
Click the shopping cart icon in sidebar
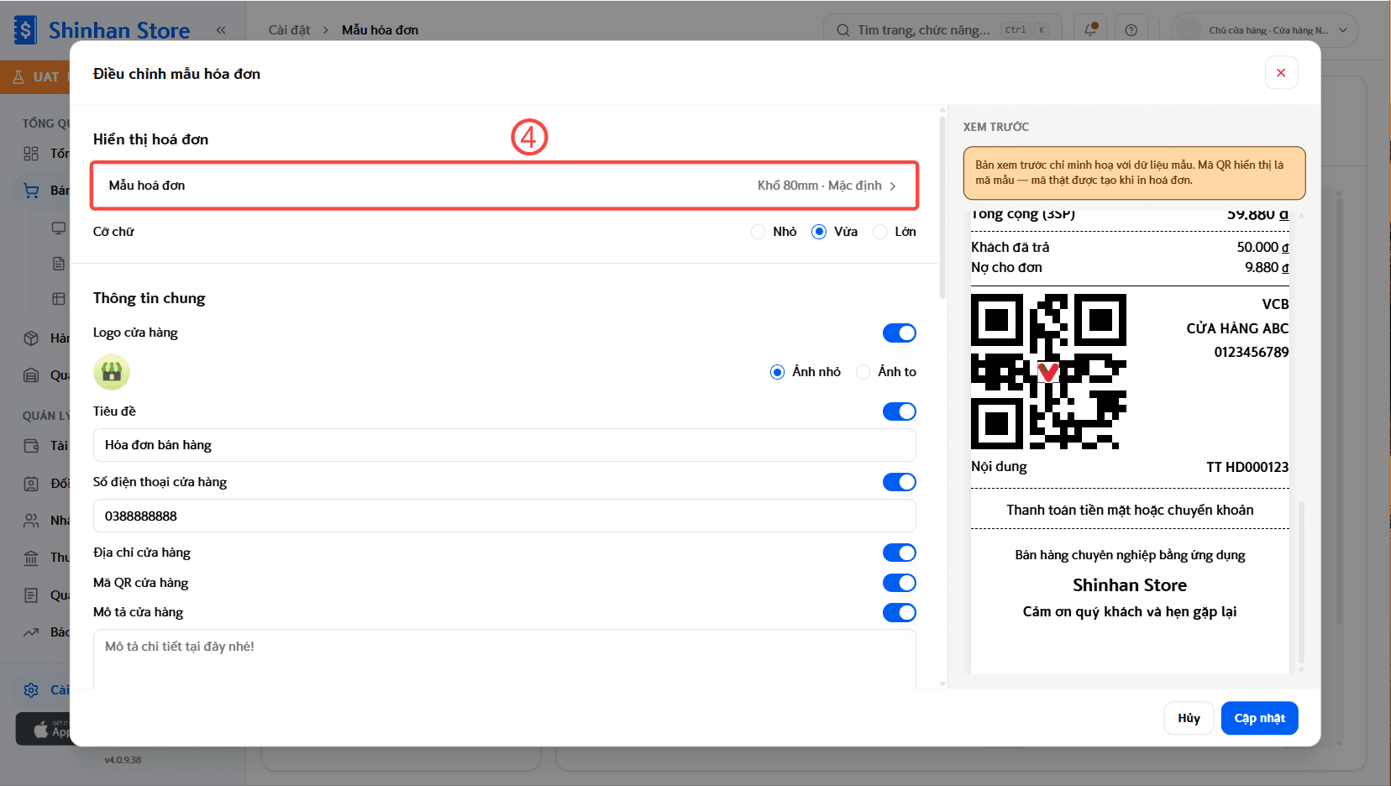[x=31, y=191]
